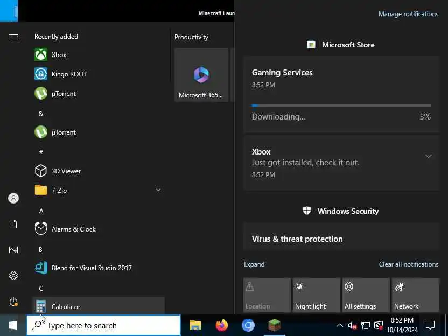Viewport: 448px width, 336px height.
Task: Click the Gaming Services download progress bar
Action: pos(341,106)
